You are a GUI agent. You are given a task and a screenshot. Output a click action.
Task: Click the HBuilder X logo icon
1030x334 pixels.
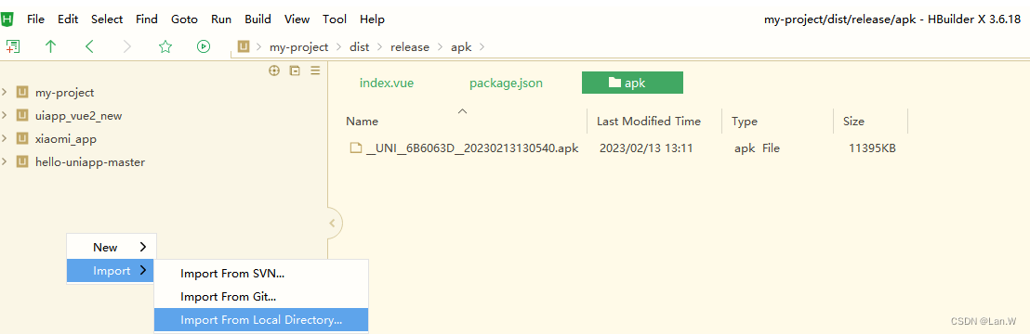[7, 19]
